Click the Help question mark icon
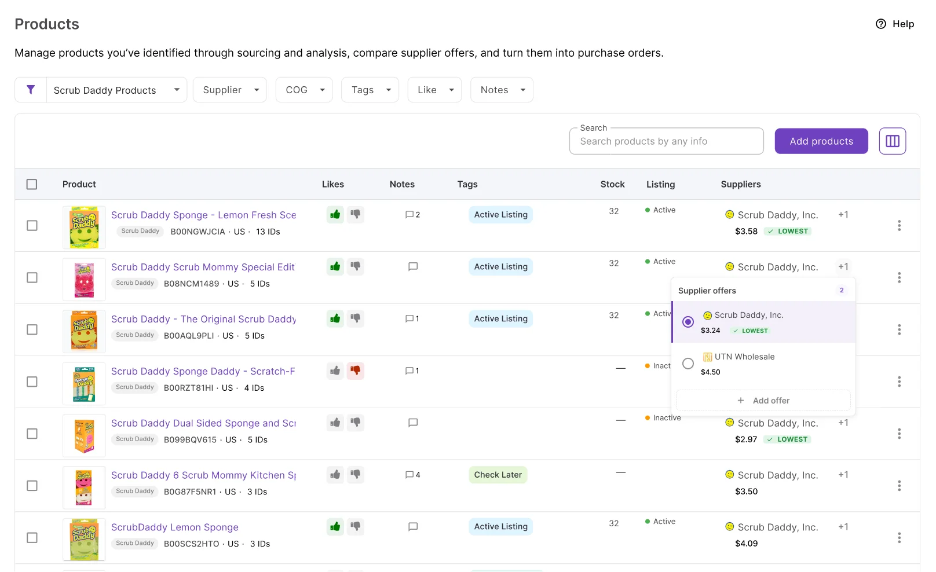 pos(880,24)
